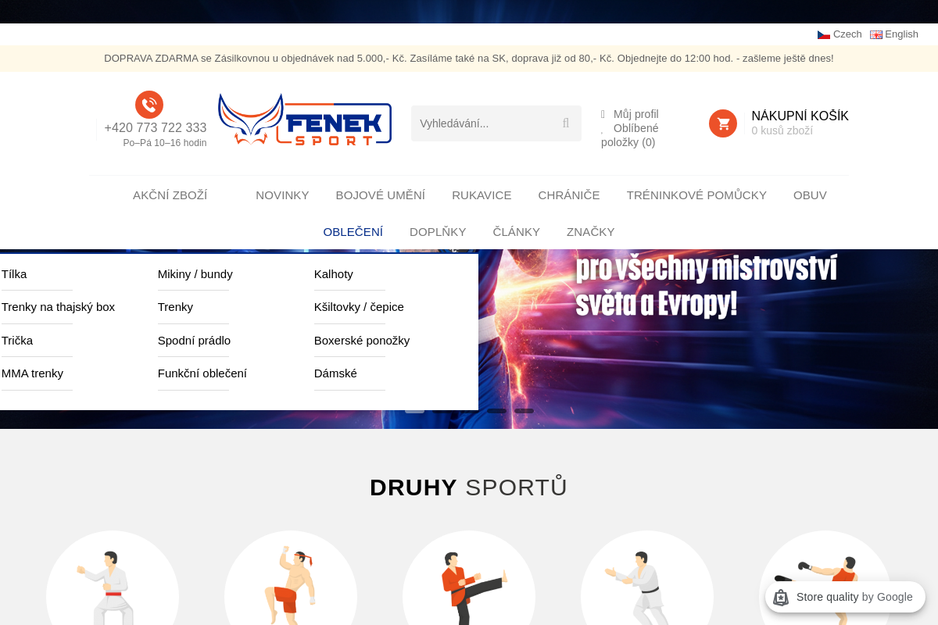938x625 pixels.
Task: Click 0 kusů zboží cart text
Action: tap(782, 131)
